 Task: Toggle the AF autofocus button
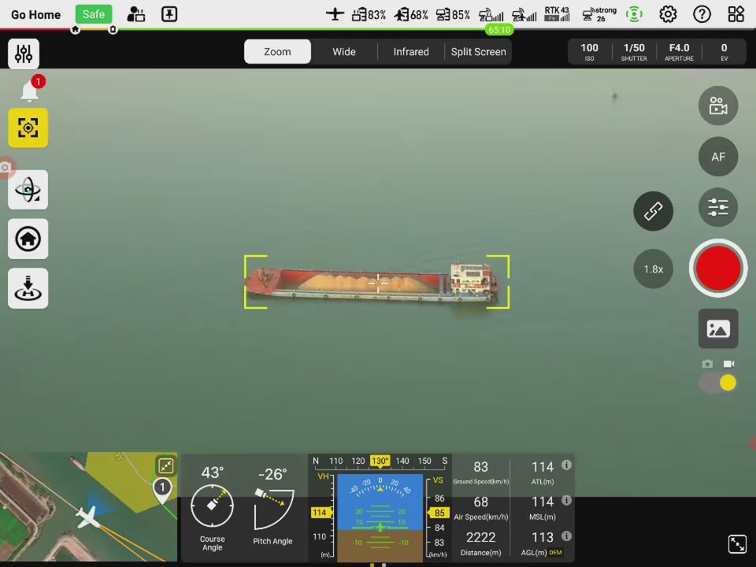[718, 157]
